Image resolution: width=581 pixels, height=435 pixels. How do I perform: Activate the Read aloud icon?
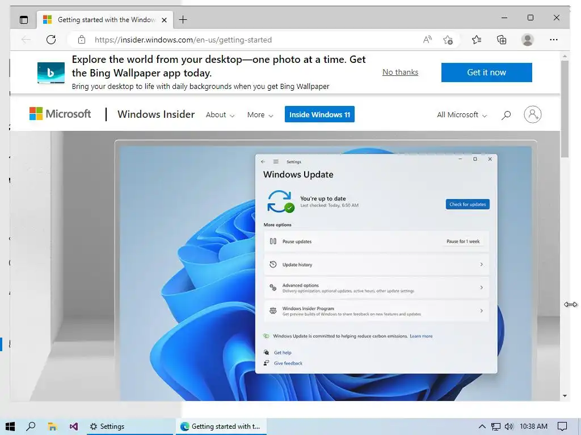427,40
